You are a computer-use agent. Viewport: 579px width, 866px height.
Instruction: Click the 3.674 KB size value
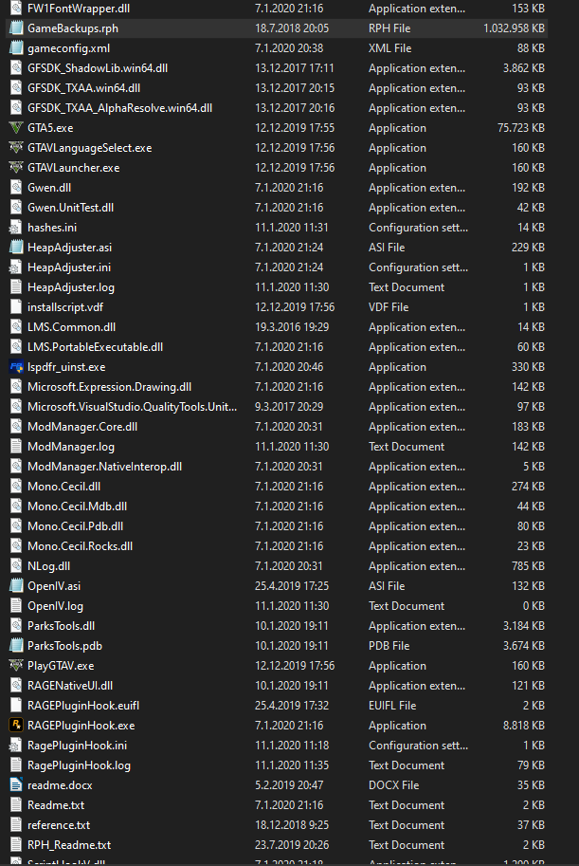pos(524,646)
